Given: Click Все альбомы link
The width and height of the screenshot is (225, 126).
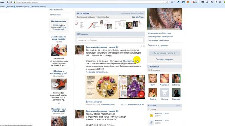Looking at the screenshot, I should pyautogui.click(x=138, y=17).
